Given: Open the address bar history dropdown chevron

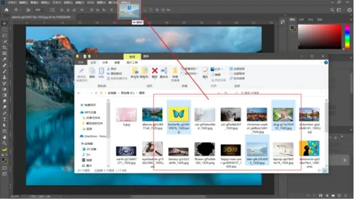Looking at the screenshot, I should [218, 93].
